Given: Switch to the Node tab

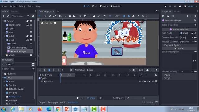Looking at the screenshot, I should [x=177, y=12].
